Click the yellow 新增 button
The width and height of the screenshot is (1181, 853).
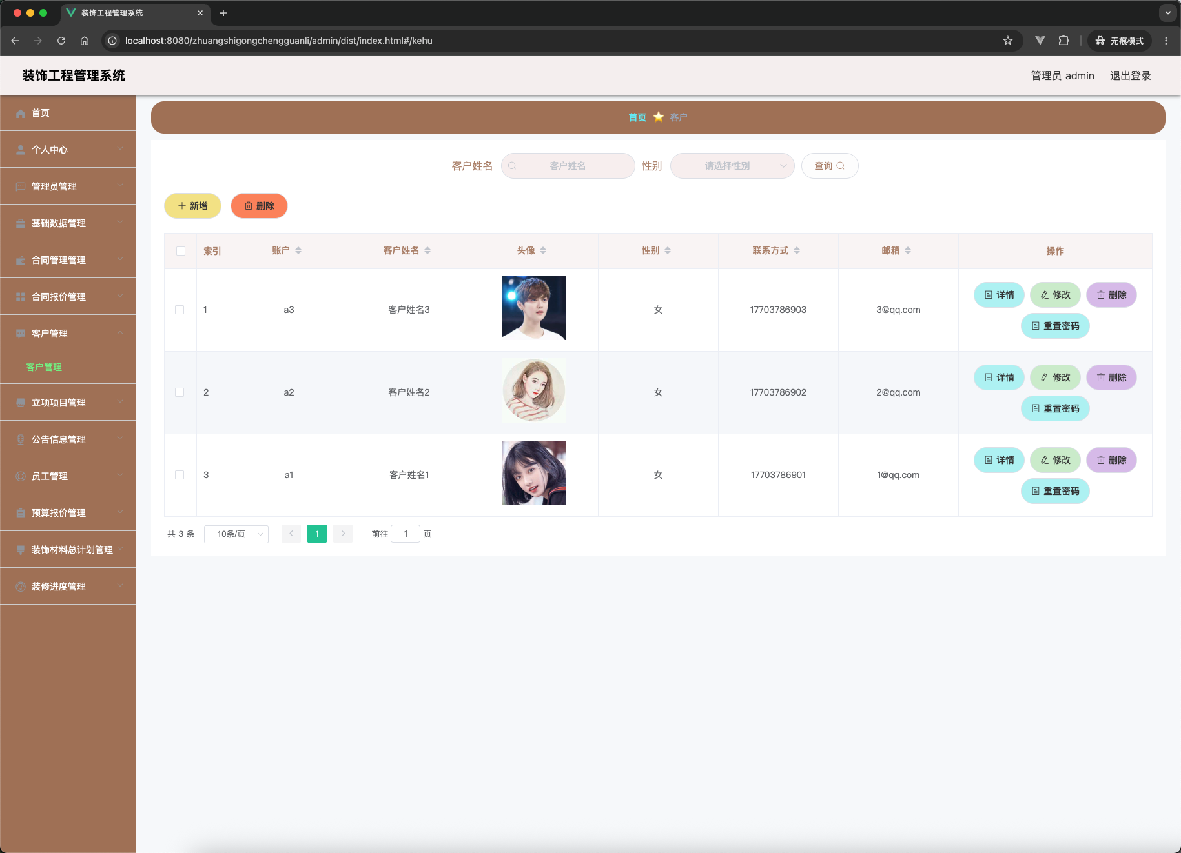[192, 206]
